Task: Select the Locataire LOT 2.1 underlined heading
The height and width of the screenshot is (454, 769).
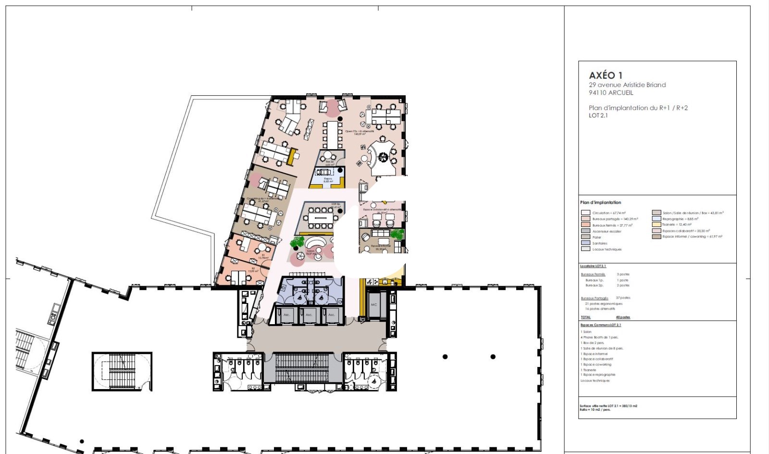Action: click(x=593, y=266)
